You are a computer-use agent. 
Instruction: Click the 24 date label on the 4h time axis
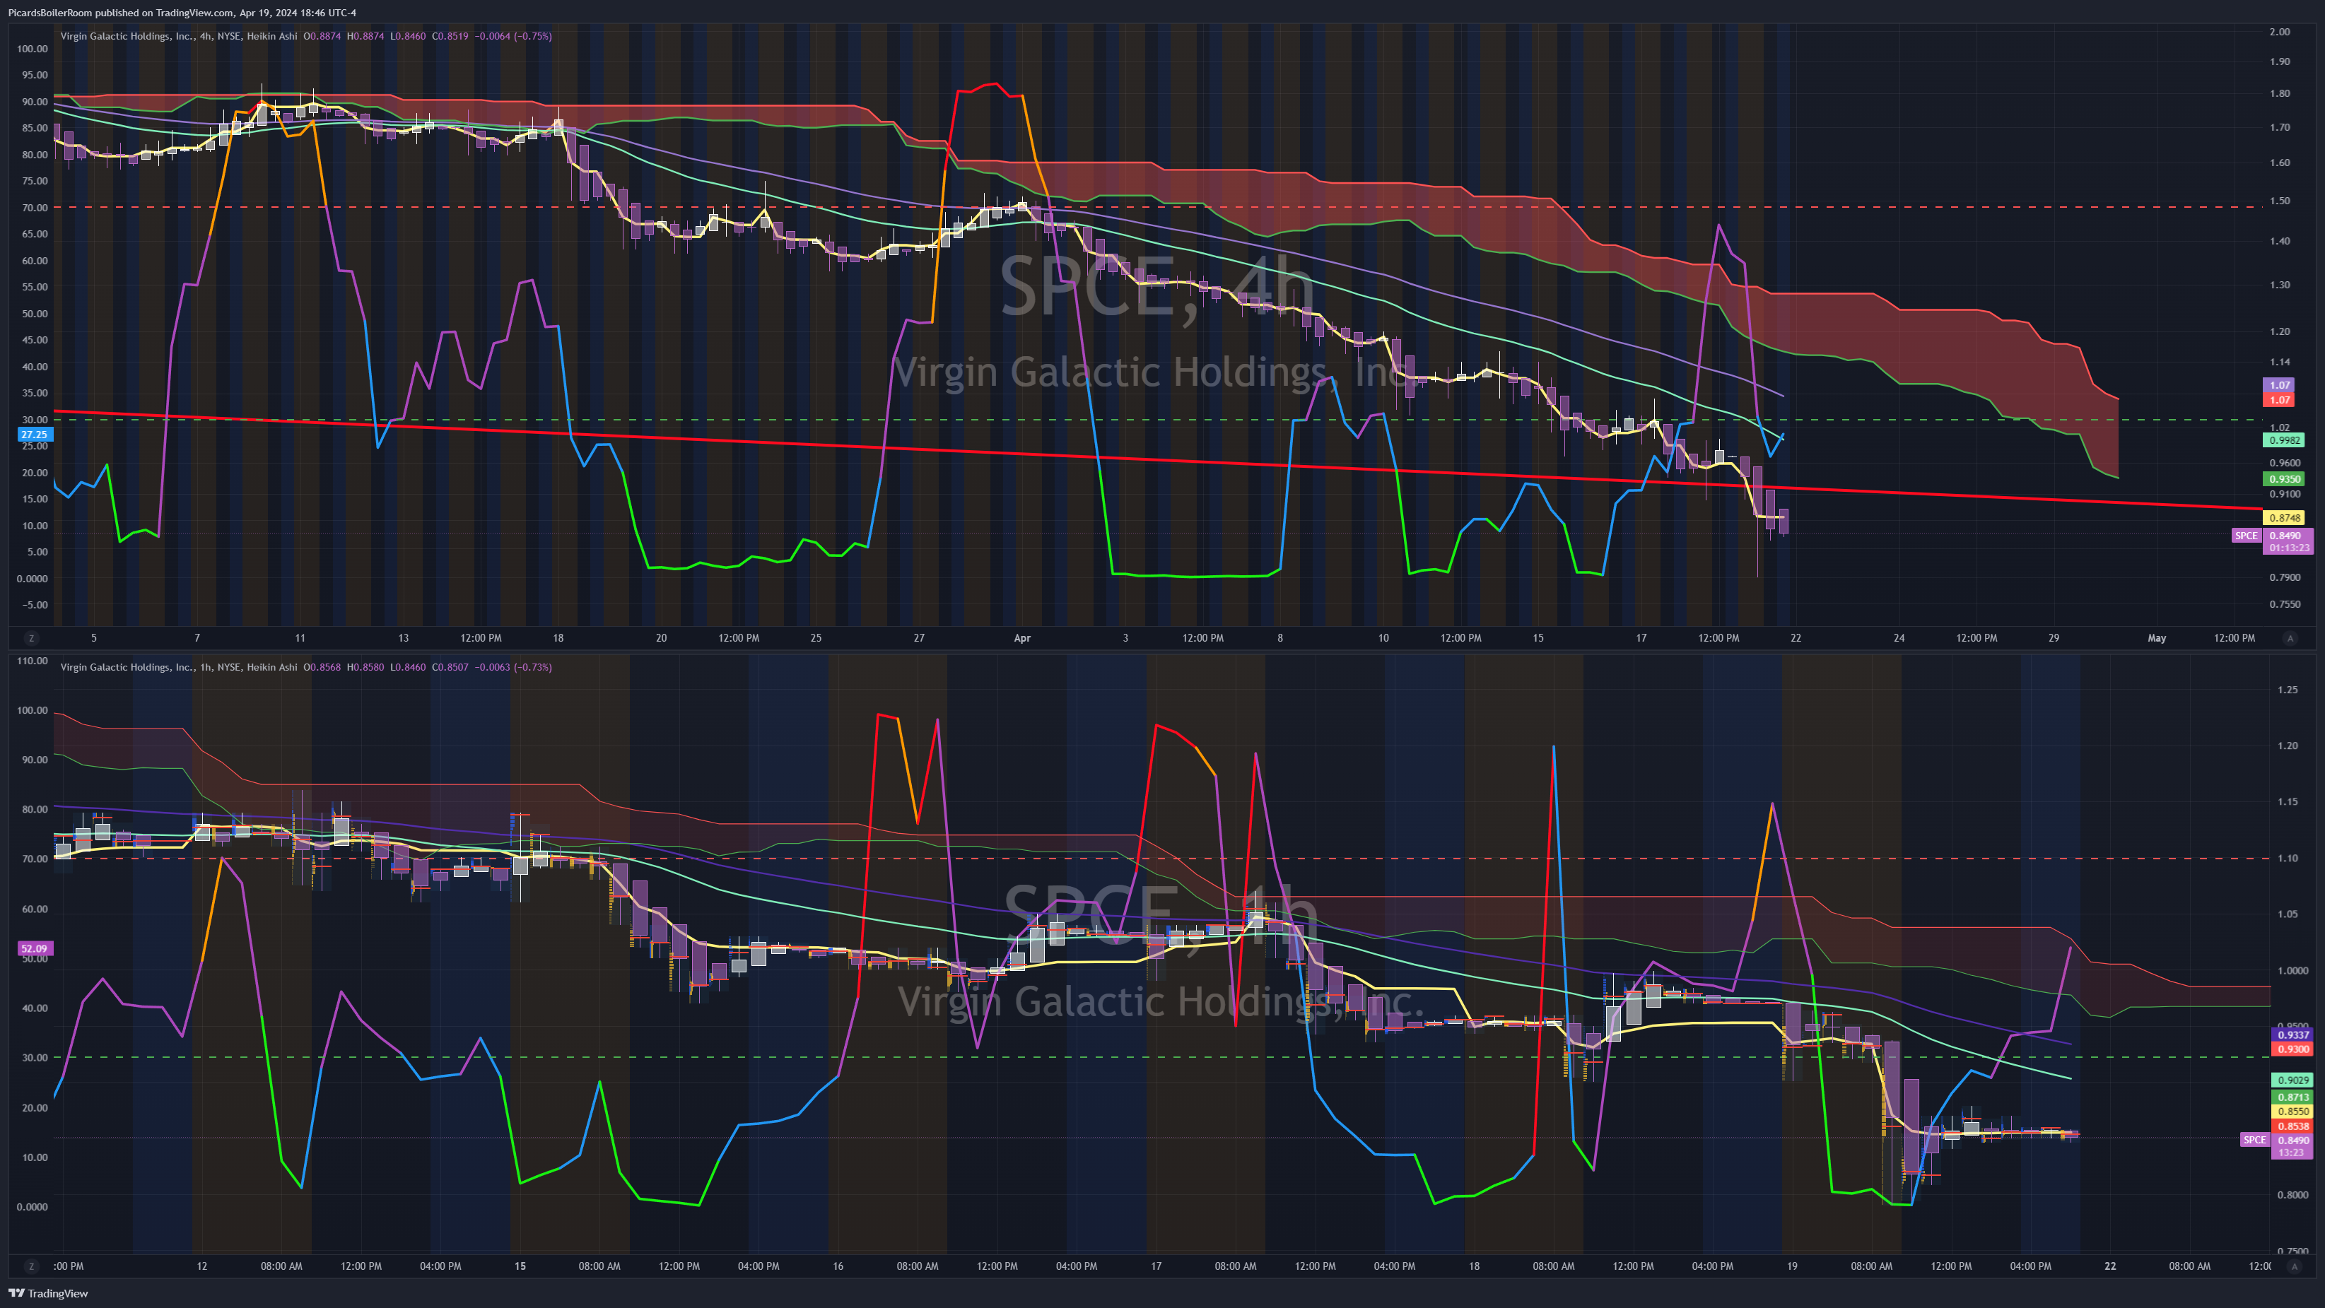pos(1899,639)
